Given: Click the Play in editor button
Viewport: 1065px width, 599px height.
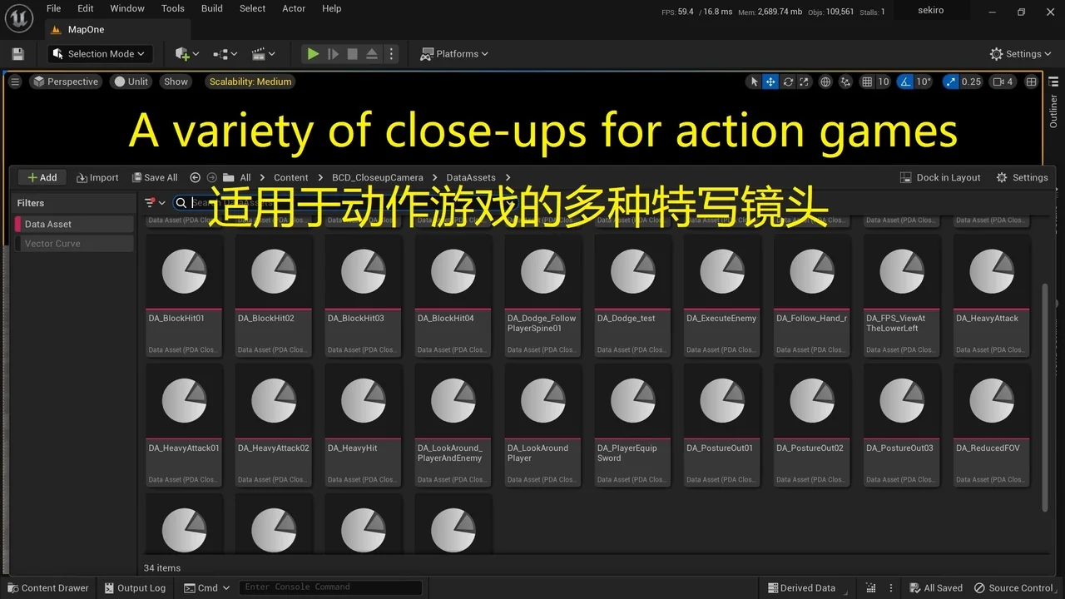Looking at the screenshot, I should pyautogui.click(x=313, y=54).
